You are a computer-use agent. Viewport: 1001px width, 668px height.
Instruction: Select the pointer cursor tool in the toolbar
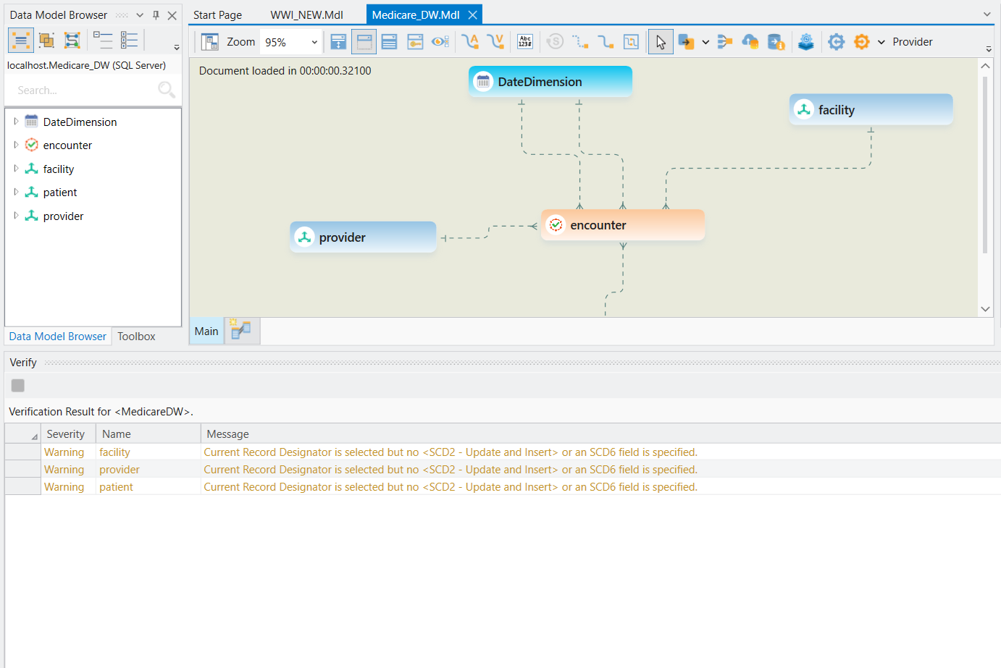[x=661, y=42]
